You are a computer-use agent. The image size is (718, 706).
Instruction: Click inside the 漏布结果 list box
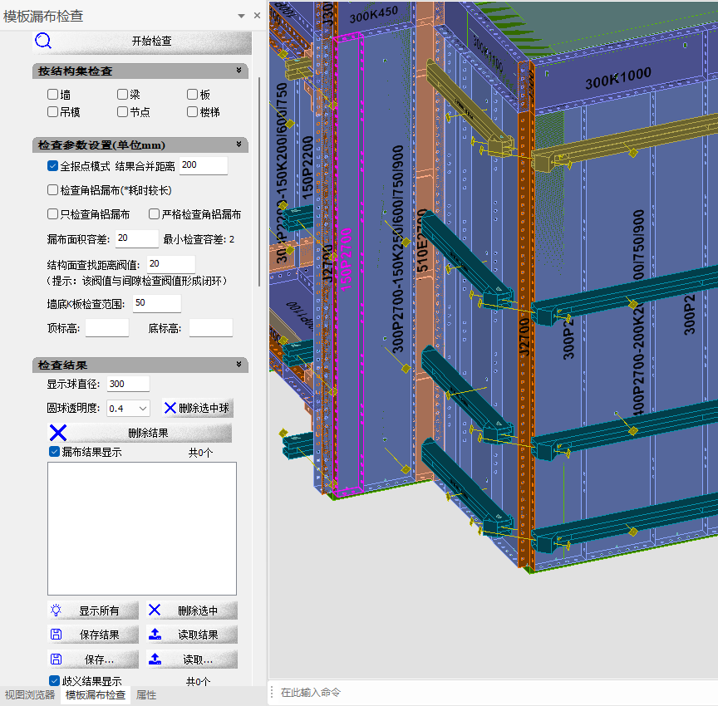click(142, 528)
